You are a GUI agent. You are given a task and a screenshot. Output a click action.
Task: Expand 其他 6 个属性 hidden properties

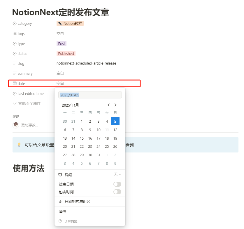click(x=27, y=103)
